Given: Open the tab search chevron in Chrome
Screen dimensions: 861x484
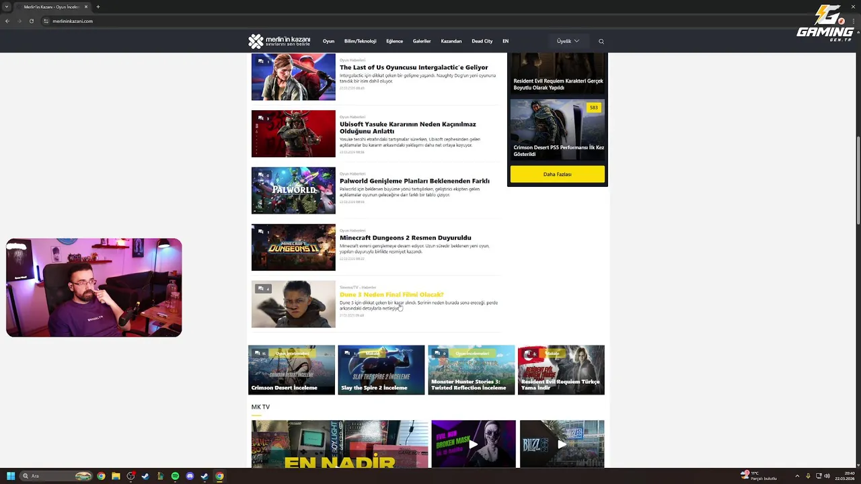Looking at the screenshot, I should click(x=7, y=7).
